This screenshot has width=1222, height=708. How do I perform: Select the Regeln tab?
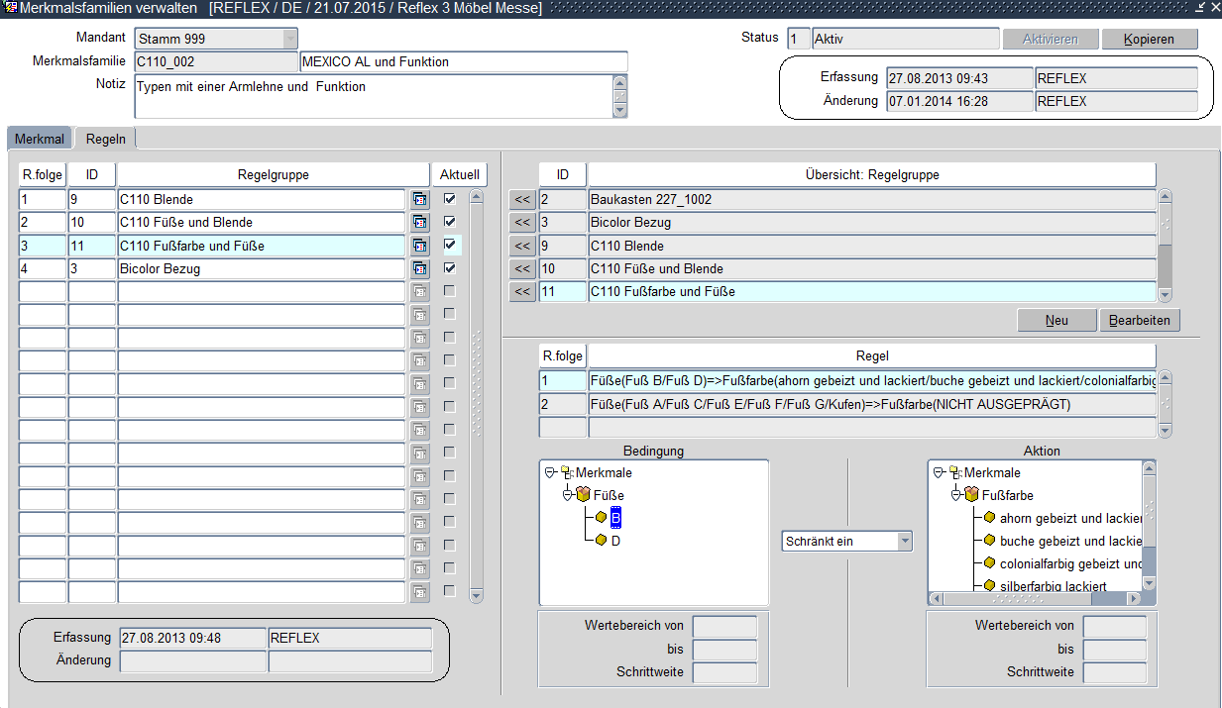click(x=105, y=140)
